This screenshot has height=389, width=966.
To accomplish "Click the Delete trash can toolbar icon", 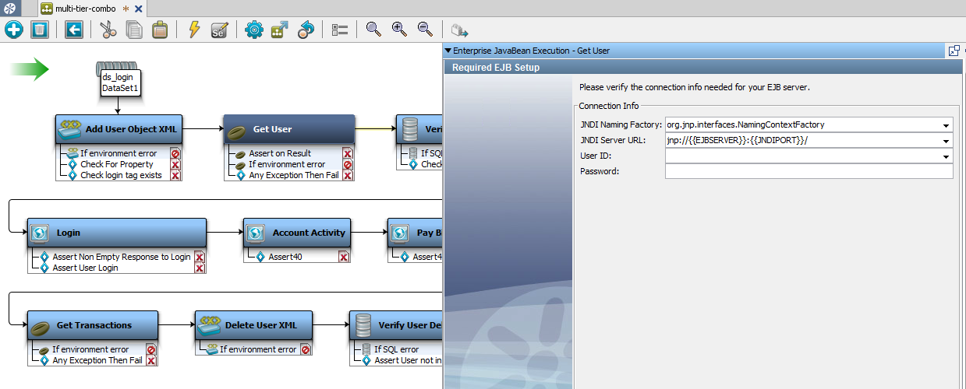I will 40,30.
